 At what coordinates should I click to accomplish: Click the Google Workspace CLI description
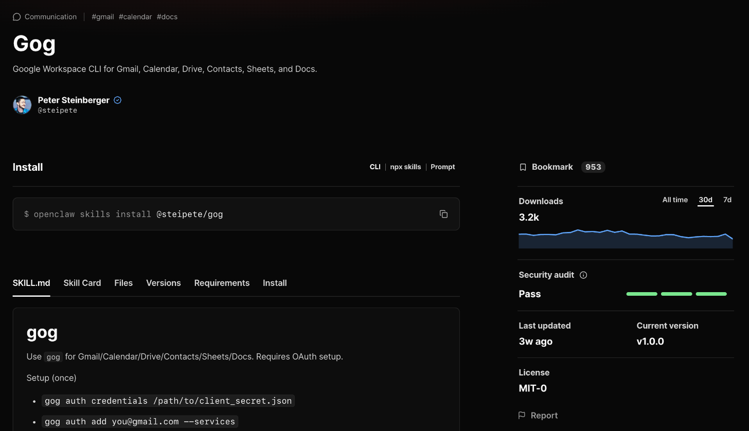[x=165, y=69]
